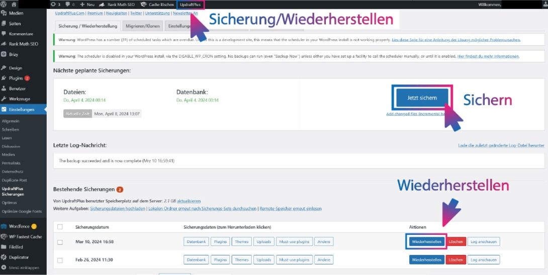
Task: Download Themes from Mar 10 backup
Action: (241, 241)
